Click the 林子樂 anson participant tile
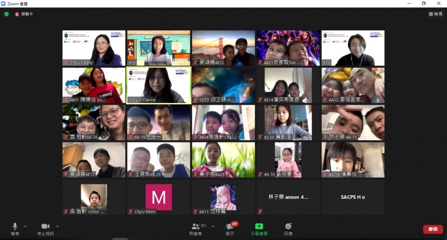Screen dimensions: 447x240 pyautogui.click(x=288, y=197)
